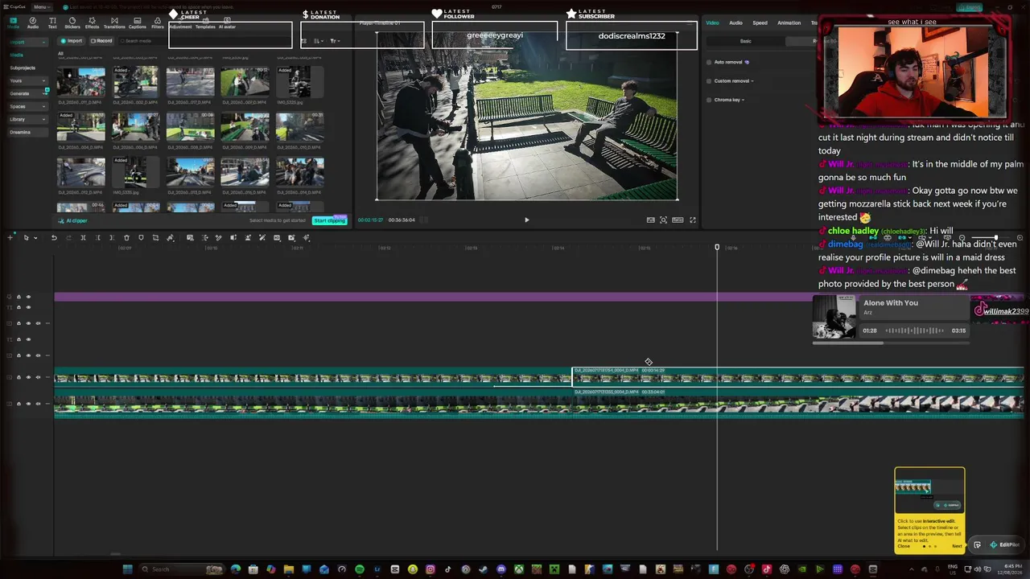
Task: Select the Basic sub-tab
Action: point(746,41)
